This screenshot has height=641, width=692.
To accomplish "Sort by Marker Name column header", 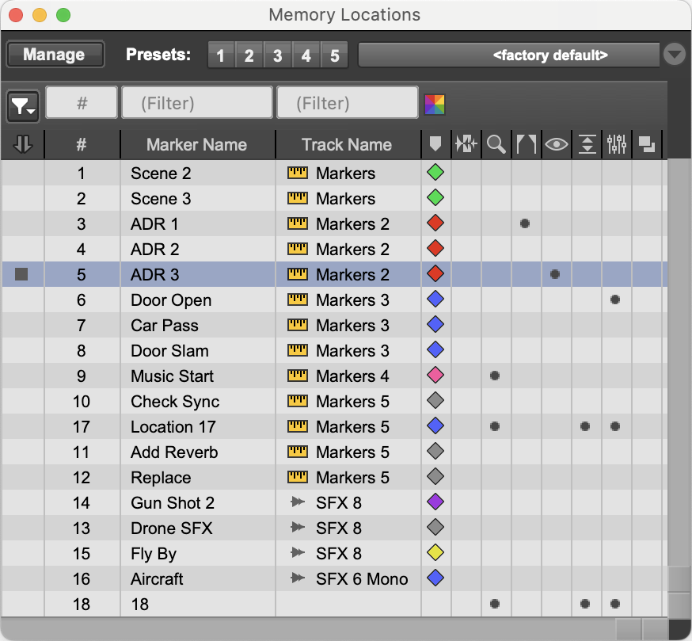I will 197,144.
